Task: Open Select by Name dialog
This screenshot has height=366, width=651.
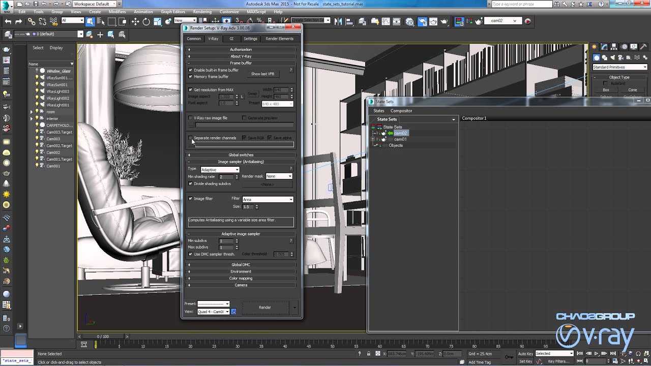Action: 101,21
